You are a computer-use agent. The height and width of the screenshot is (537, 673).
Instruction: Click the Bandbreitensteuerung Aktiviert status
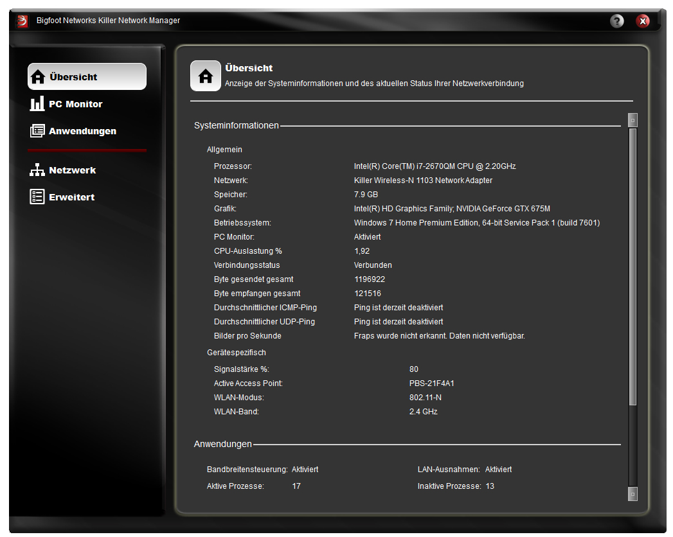click(305, 470)
